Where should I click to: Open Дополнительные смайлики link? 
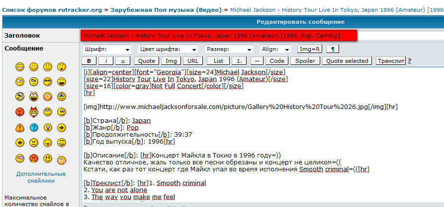tap(34, 177)
